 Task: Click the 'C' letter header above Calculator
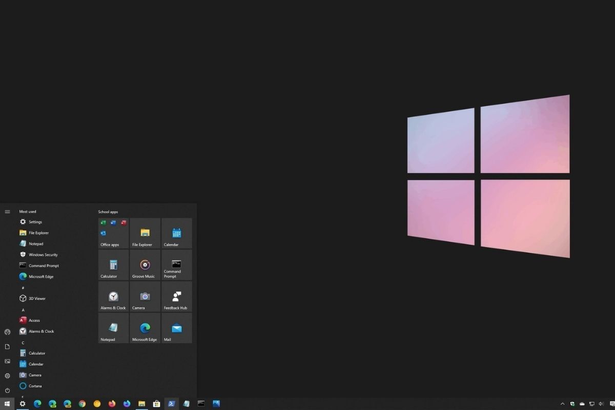(x=23, y=343)
